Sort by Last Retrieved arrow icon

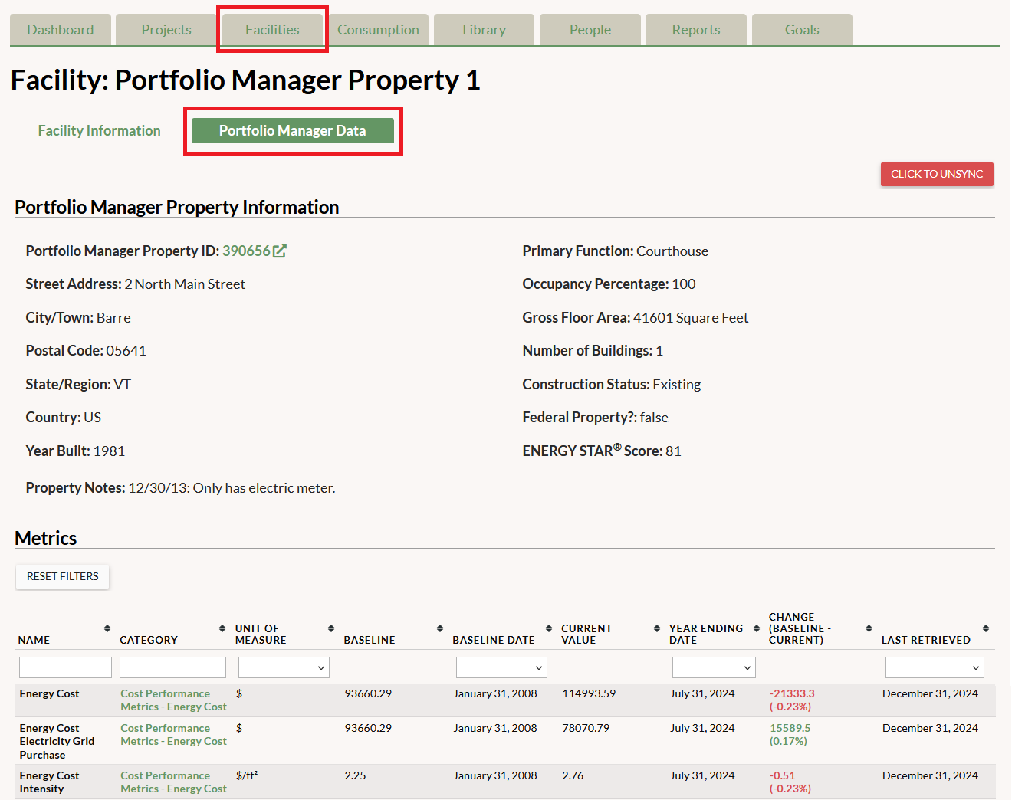(x=986, y=628)
